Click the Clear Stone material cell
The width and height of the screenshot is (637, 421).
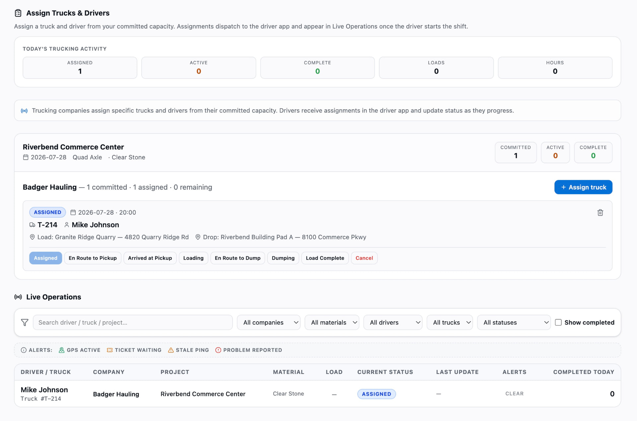point(288,394)
